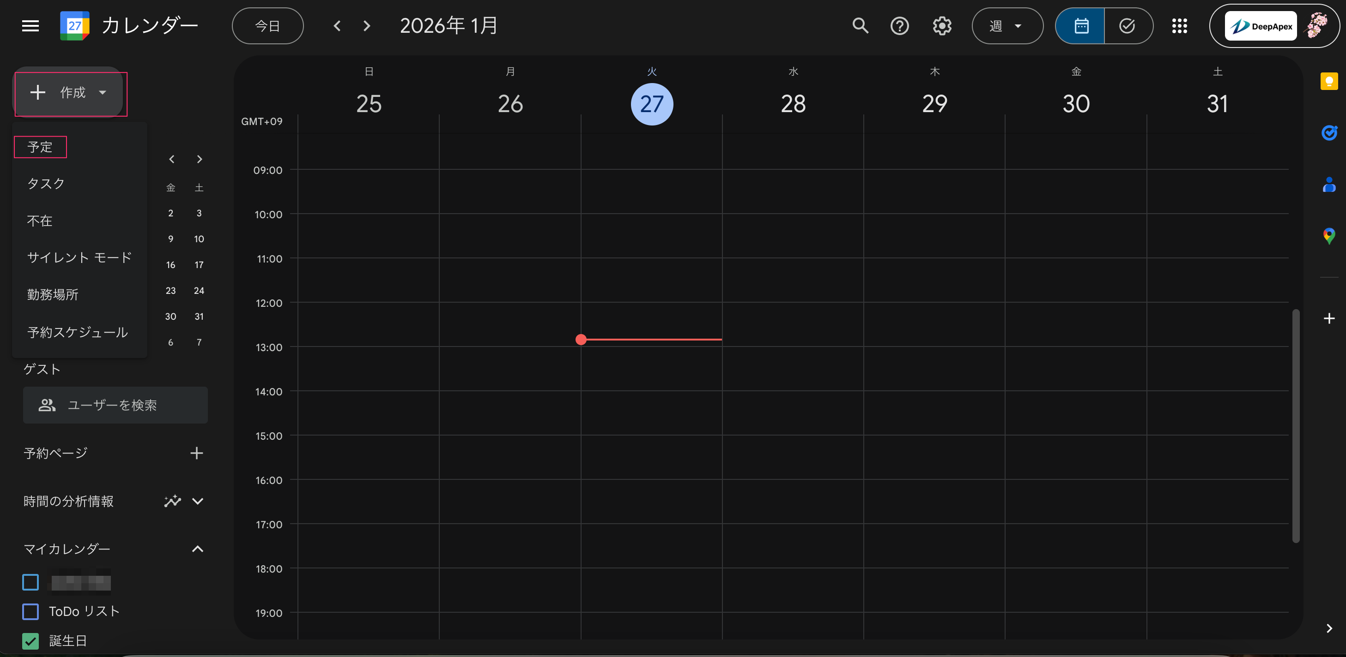This screenshot has width=1346, height=657.
Task: Select 予定 from the create menu
Action: point(40,147)
